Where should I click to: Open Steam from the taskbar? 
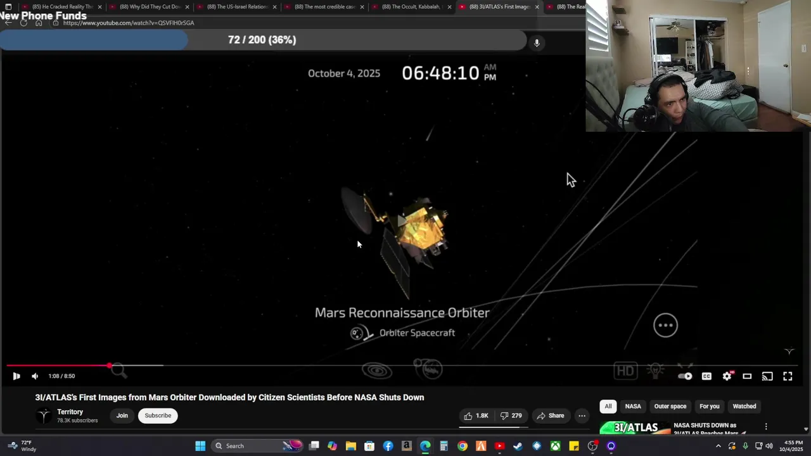[518, 446]
